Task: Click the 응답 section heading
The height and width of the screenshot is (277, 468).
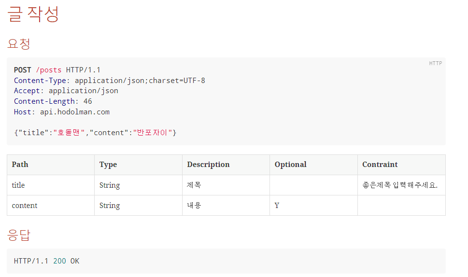Action: pyautogui.click(x=18, y=235)
